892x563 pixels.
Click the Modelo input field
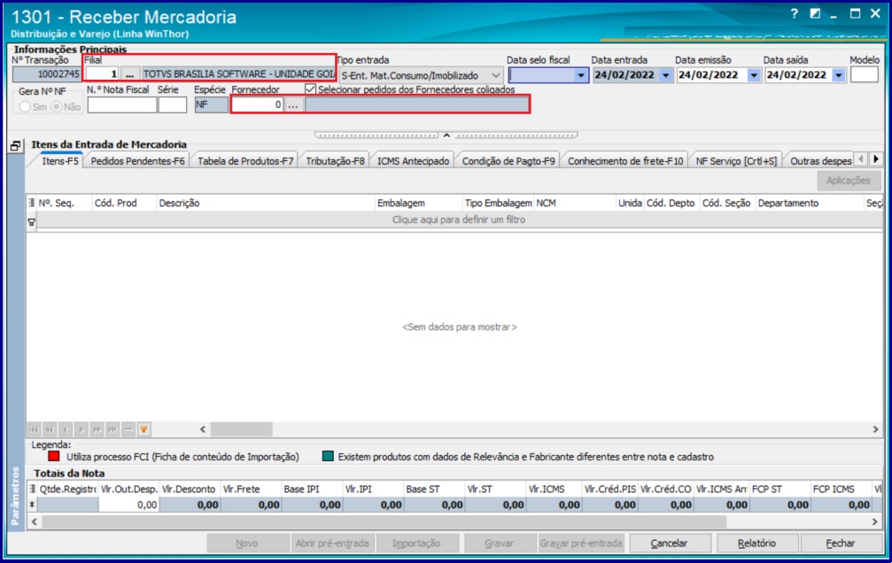point(865,74)
